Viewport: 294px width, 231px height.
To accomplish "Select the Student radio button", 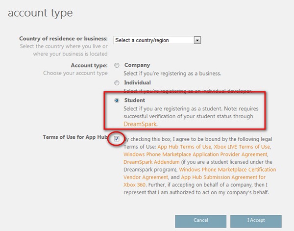I will (117, 101).
